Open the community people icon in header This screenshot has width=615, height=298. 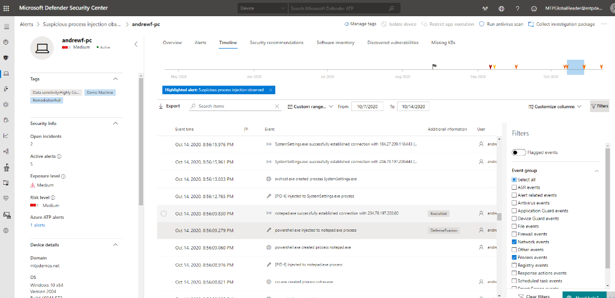click(x=485, y=8)
